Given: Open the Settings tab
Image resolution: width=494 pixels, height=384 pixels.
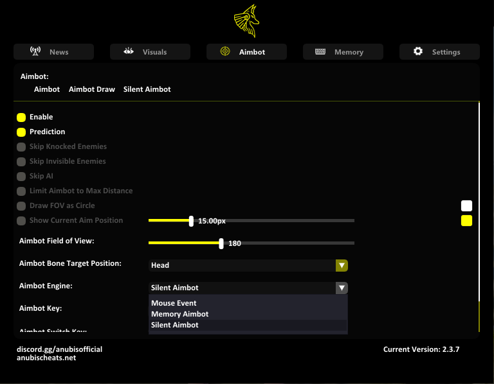Looking at the screenshot, I should pyautogui.click(x=439, y=51).
